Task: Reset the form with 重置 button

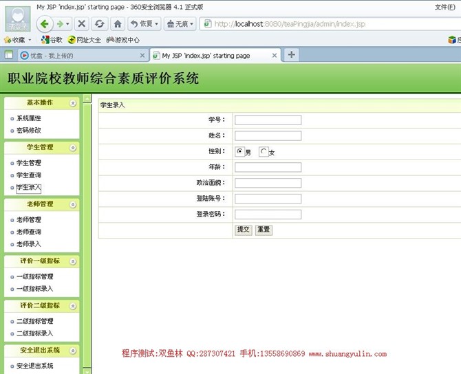Action: click(x=264, y=230)
